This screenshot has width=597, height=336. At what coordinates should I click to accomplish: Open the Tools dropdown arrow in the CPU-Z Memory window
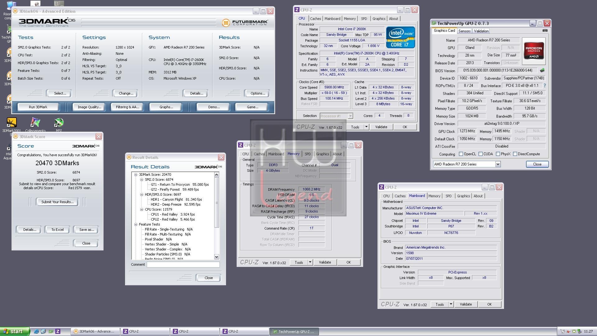tap(310, 262)
